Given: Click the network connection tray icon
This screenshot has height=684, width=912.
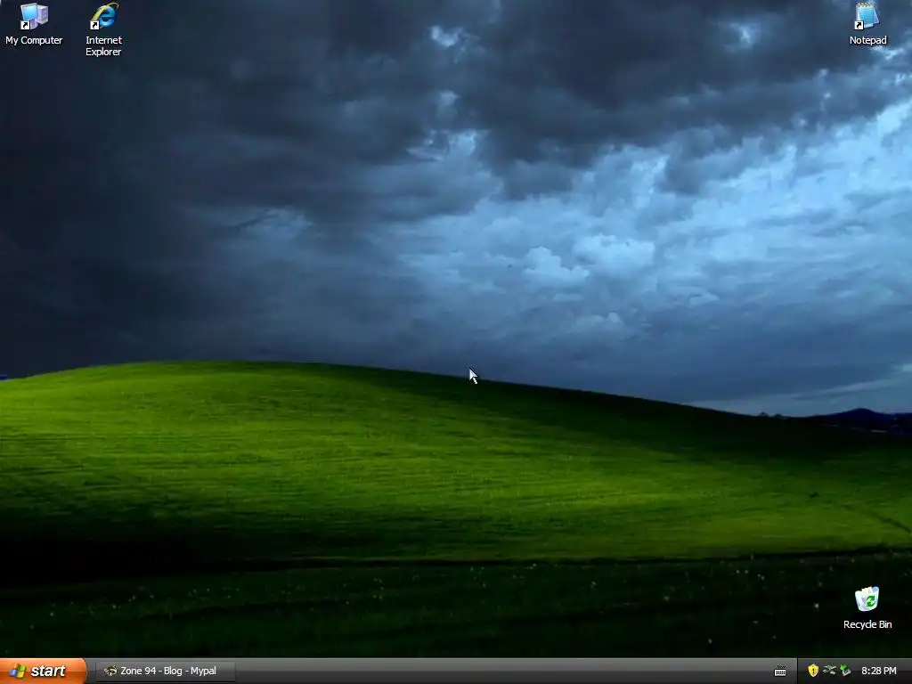Looking at the screenshot, I should tap(829, 671).
